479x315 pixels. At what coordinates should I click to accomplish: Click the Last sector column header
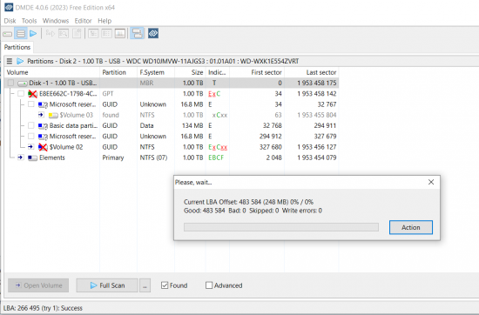312,72
